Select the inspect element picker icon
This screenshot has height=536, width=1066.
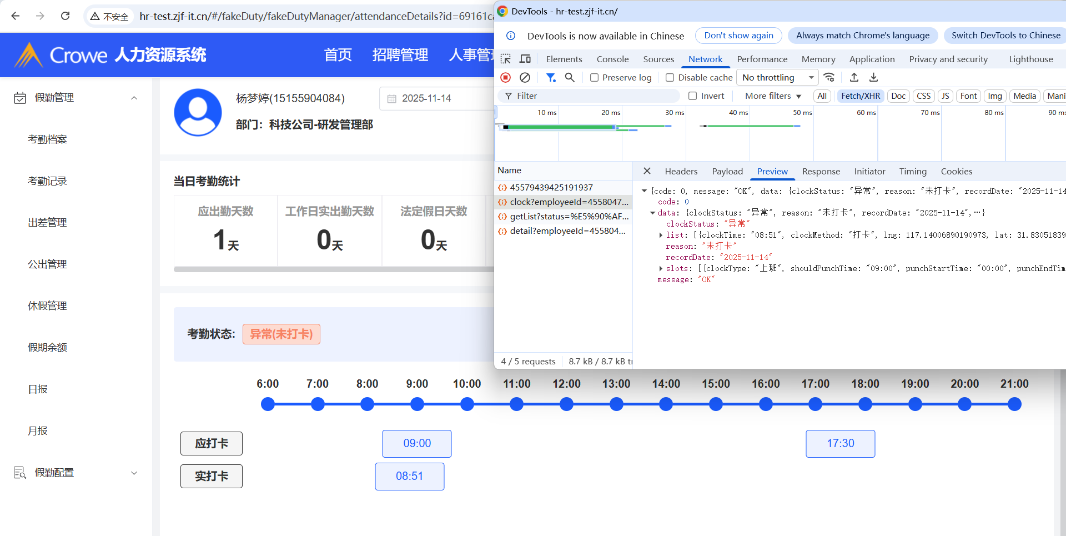click(505, 59)
